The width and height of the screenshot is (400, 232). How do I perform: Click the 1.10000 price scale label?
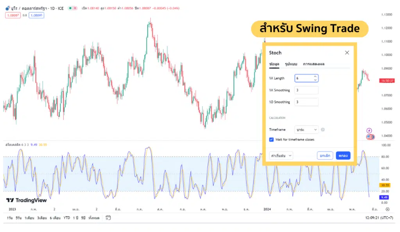(x=387, y=55)
